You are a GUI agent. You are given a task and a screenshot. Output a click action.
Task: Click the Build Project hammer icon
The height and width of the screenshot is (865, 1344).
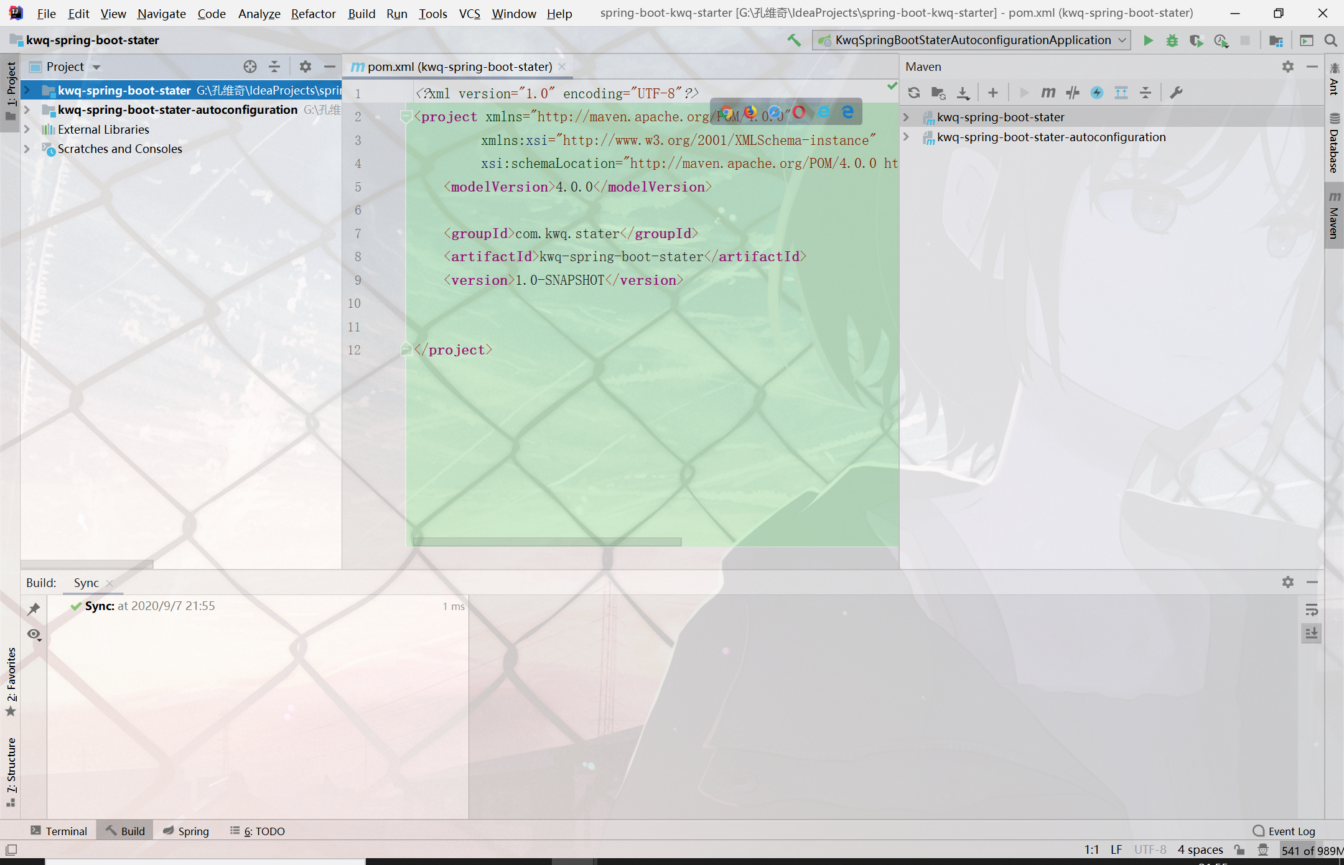click(794, 40)
